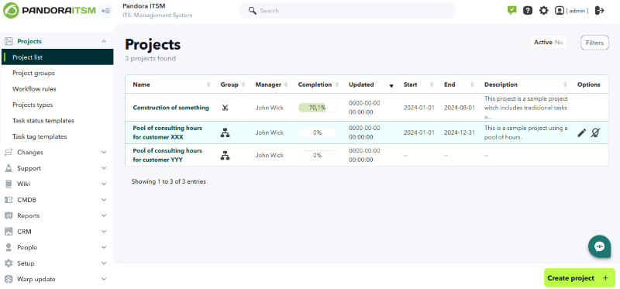The height and width of the screenshot is (289, 620).
Task: Click the search magnifier icon
Action: pyautogui.click(x=253, y=11)
